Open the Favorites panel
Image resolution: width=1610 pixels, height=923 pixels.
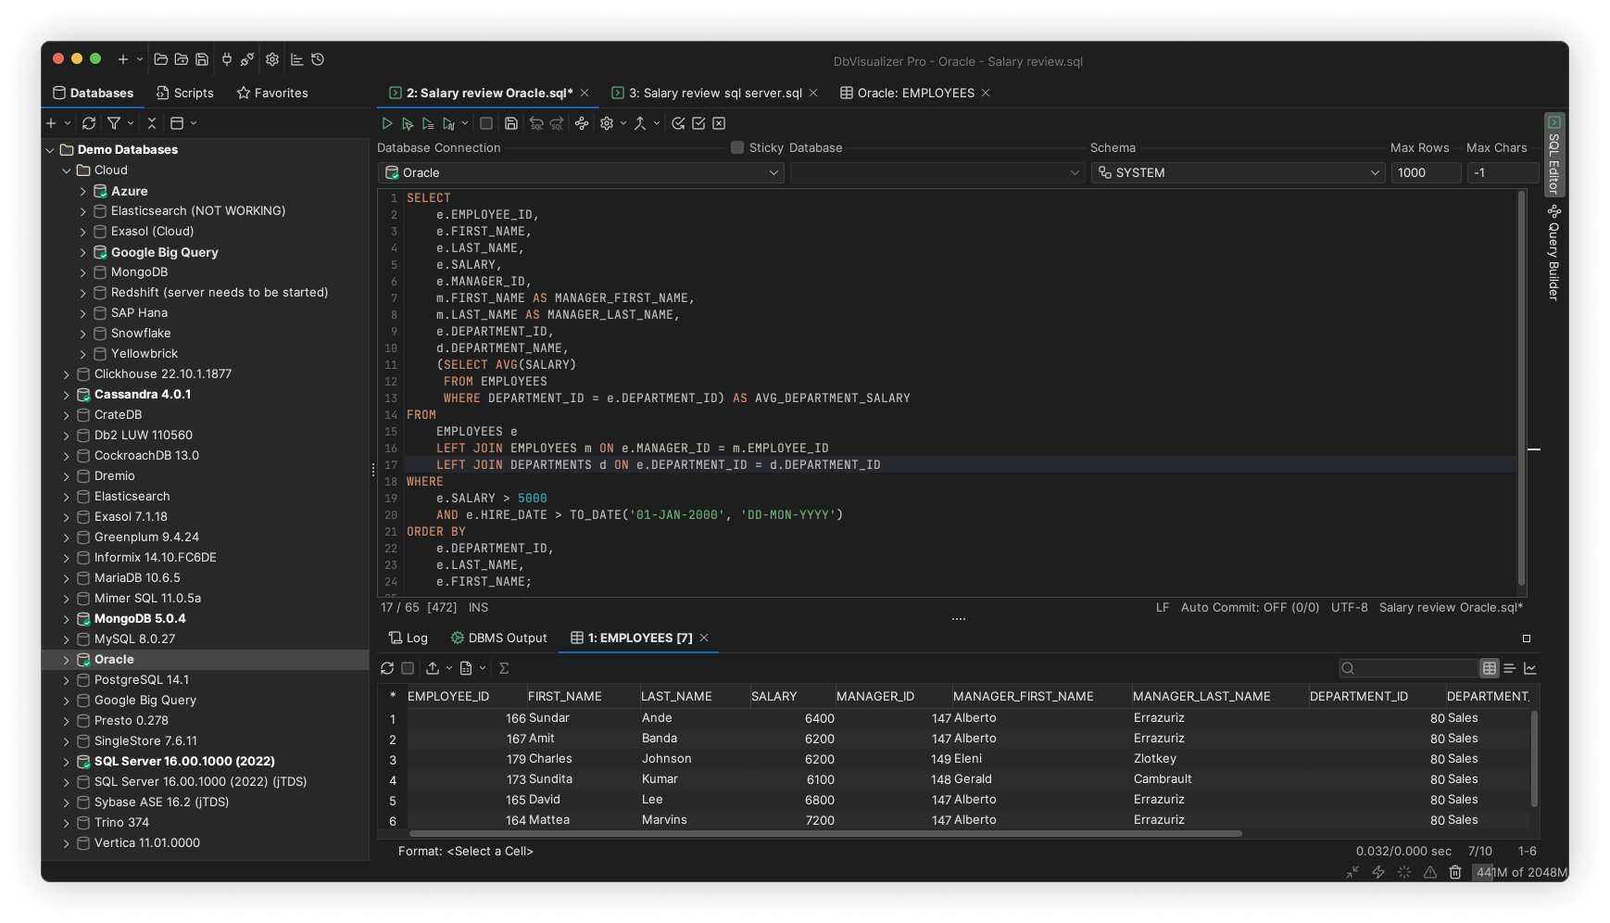pos(271,93)
